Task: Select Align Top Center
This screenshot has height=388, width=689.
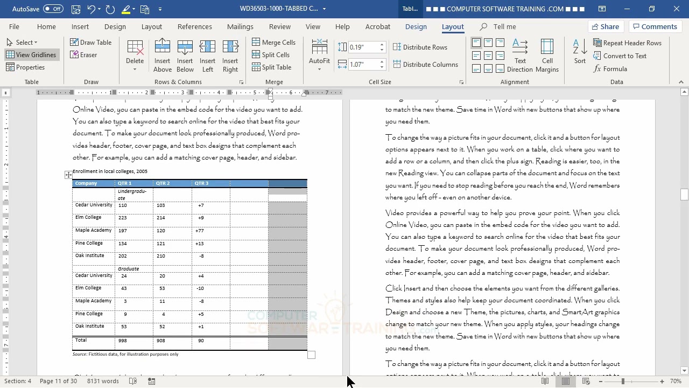Action: pyautogui.click(x=488, y=43)
